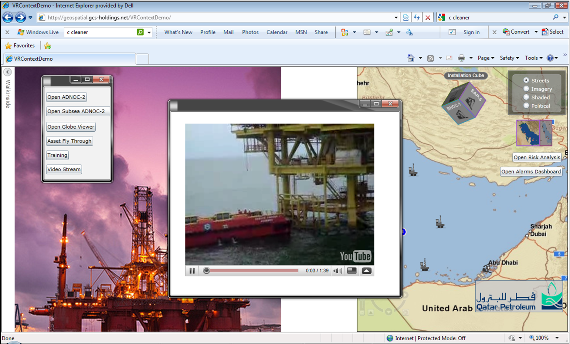Open the Home page icon
Screen dimensions: 570x344
[411, 58]
